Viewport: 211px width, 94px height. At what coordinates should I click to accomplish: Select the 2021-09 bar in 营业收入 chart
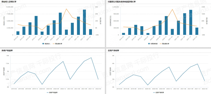[x=78, y=26]
